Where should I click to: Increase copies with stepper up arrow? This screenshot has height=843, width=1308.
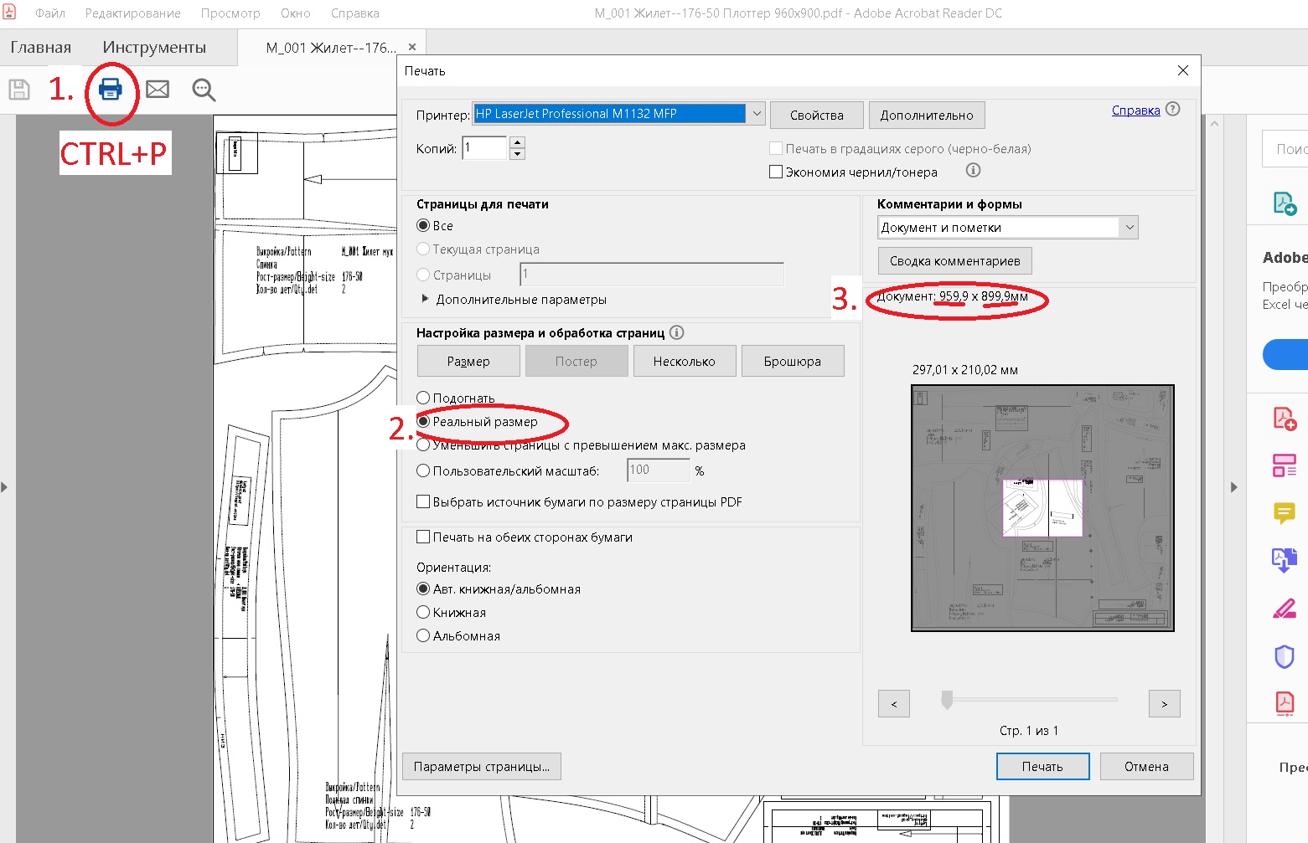point(517,142)
